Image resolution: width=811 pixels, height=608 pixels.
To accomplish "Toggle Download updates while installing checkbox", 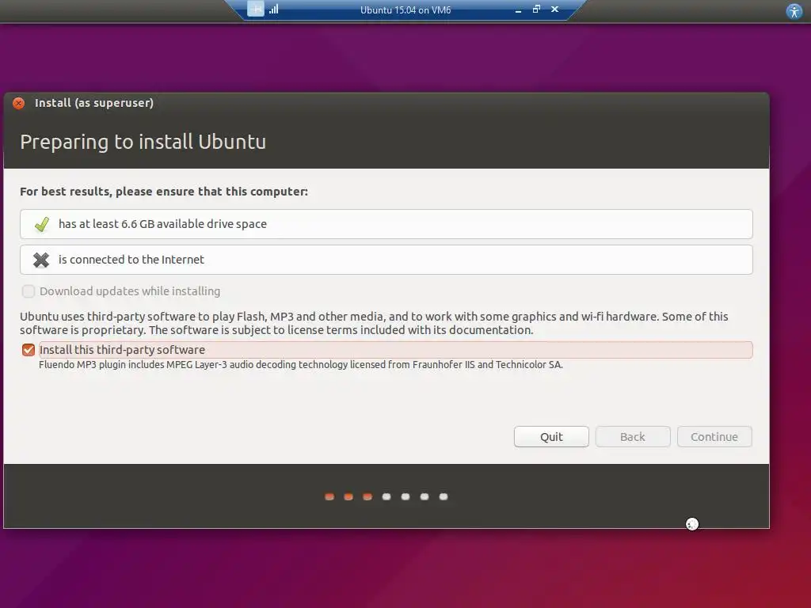I will point(29,291).
